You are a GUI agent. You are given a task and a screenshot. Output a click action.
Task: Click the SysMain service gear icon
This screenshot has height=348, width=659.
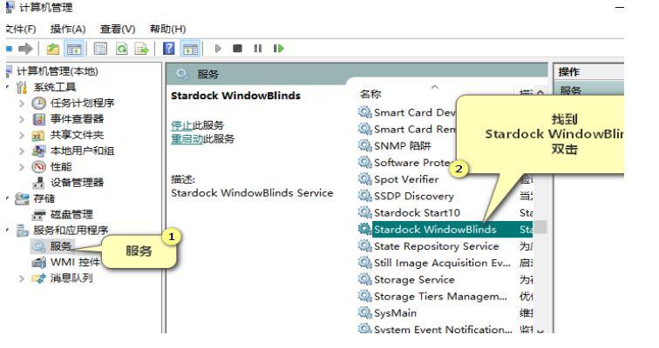(364, 313)
